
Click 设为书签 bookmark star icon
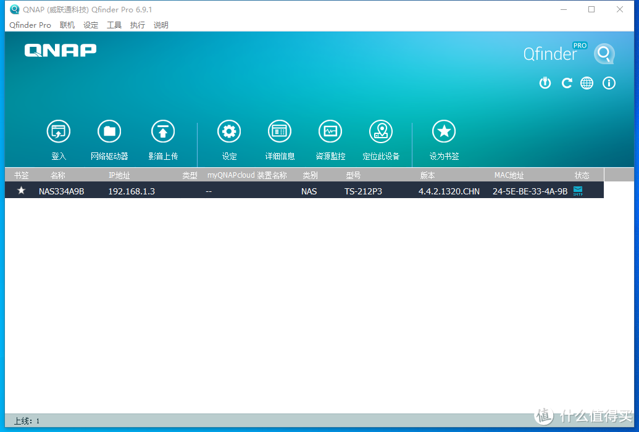pyautogui.click(x=444, y=131)
